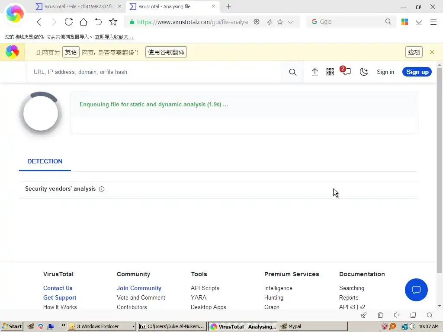Click the page scrollbar
Screen dimensions: 443x332
(440, 169)
